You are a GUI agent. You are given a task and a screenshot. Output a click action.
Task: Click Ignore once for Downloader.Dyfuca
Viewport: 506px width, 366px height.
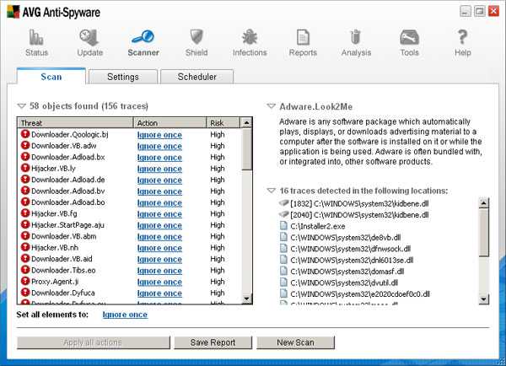[159, 293]
